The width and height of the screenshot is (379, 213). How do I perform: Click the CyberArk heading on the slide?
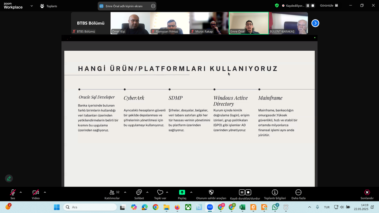coord(134,98)
